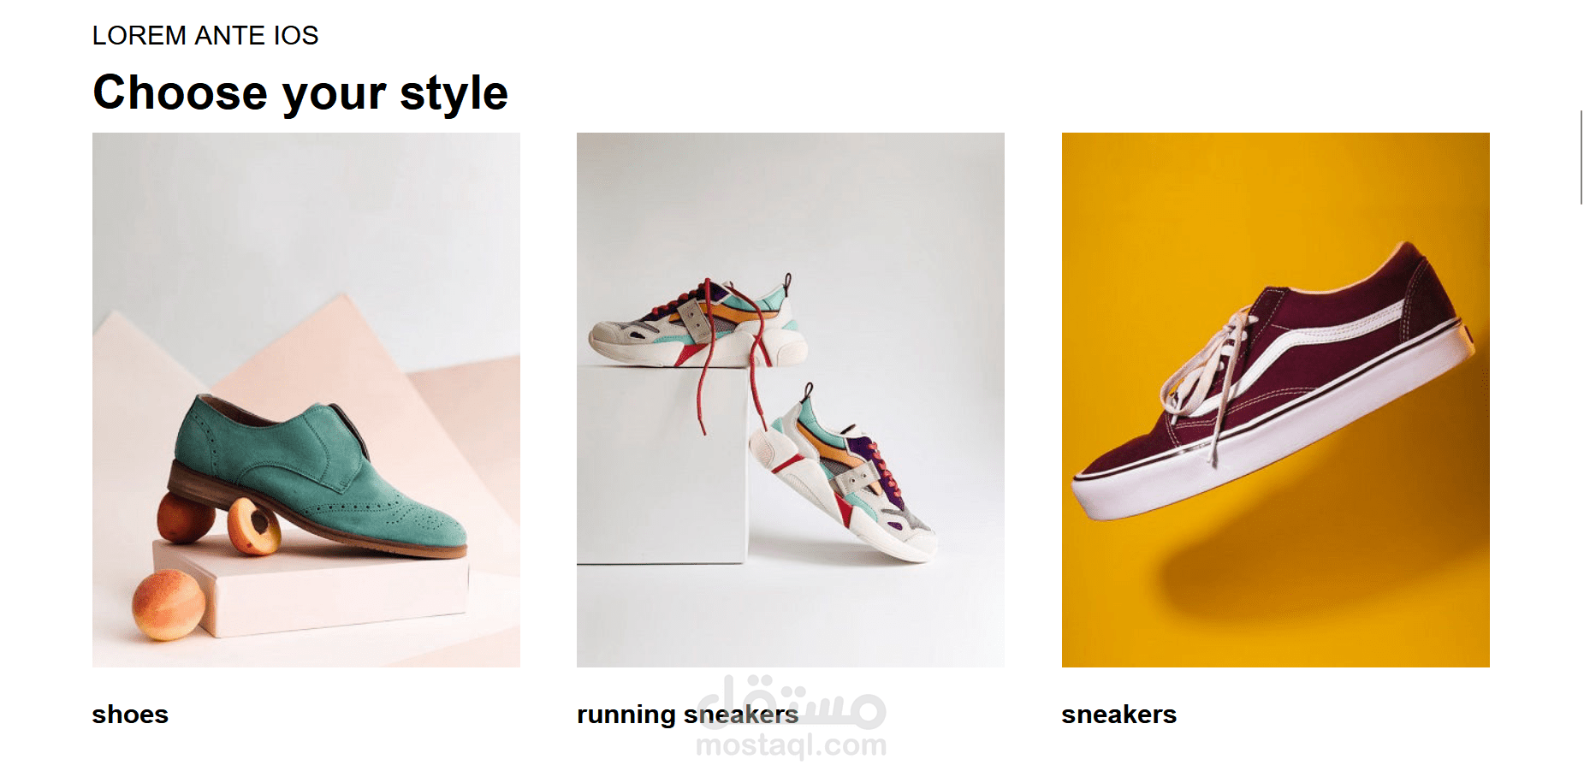Click the whole peach beside the pink pedestal
This screenshot has height=777, width=1584.
(169, 606)
